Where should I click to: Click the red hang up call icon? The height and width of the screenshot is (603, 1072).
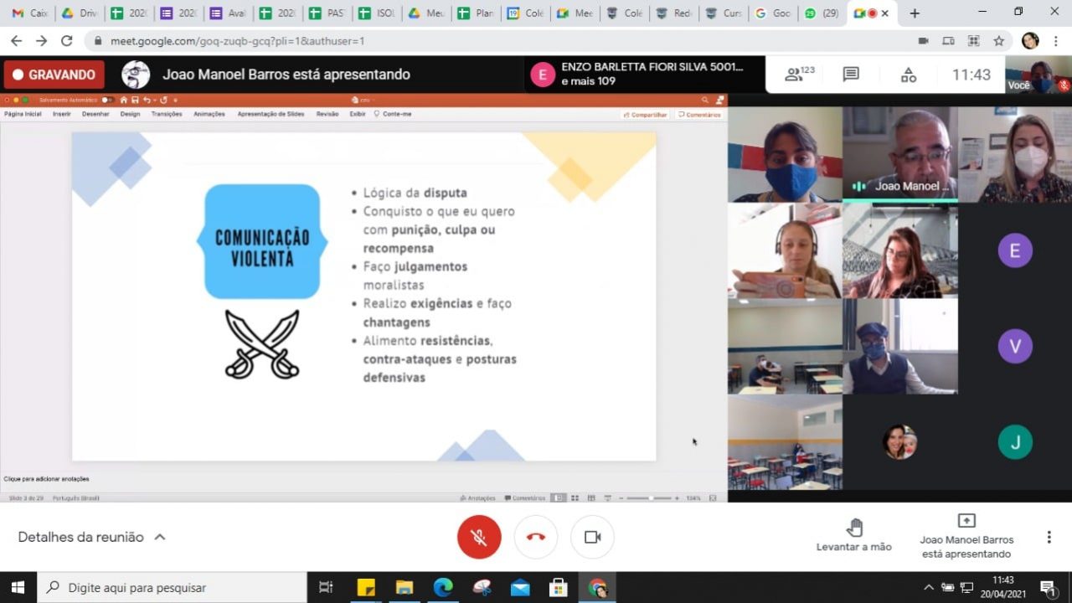point(536,537)
